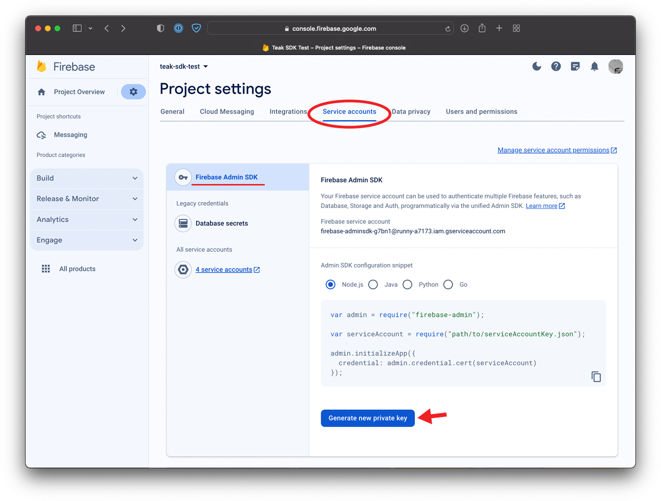
Task: Click the admin.initializeApp code line
Action: [373, 353]
